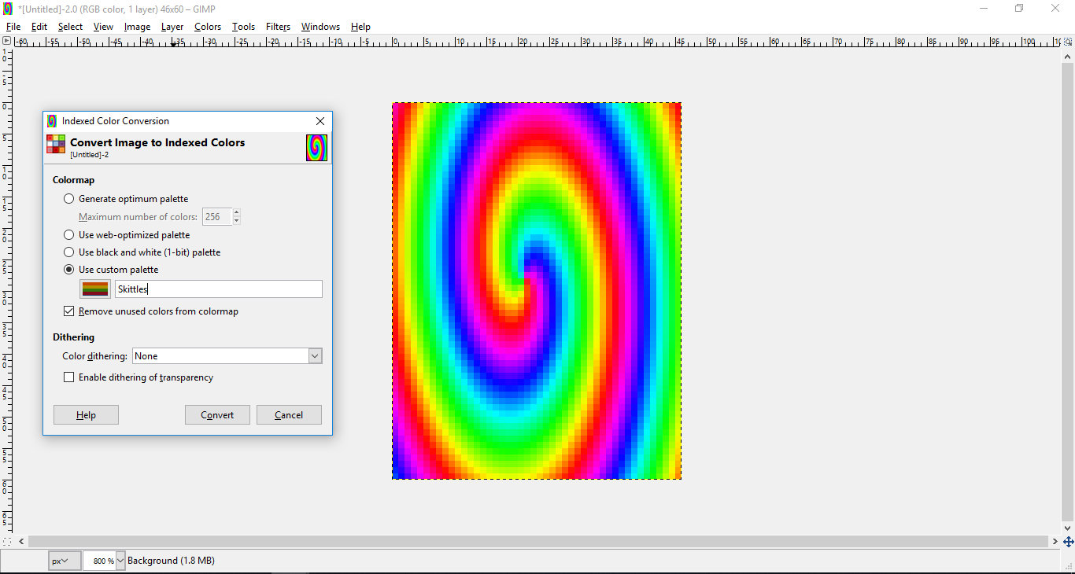This screenshot has height=574, width=1075.
Task: Toggle Quick Mask icon at bottom-left of canvas
Action: click(x=6, y=542)
